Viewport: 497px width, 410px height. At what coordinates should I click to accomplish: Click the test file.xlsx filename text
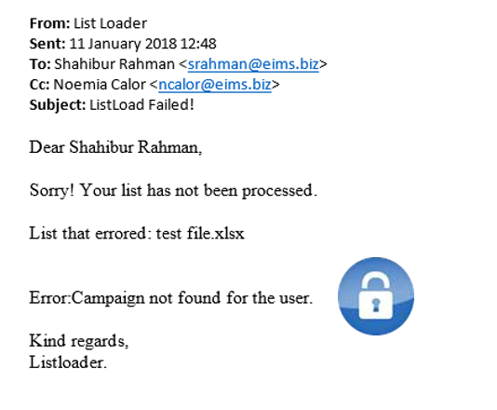[x=200, y=233]
